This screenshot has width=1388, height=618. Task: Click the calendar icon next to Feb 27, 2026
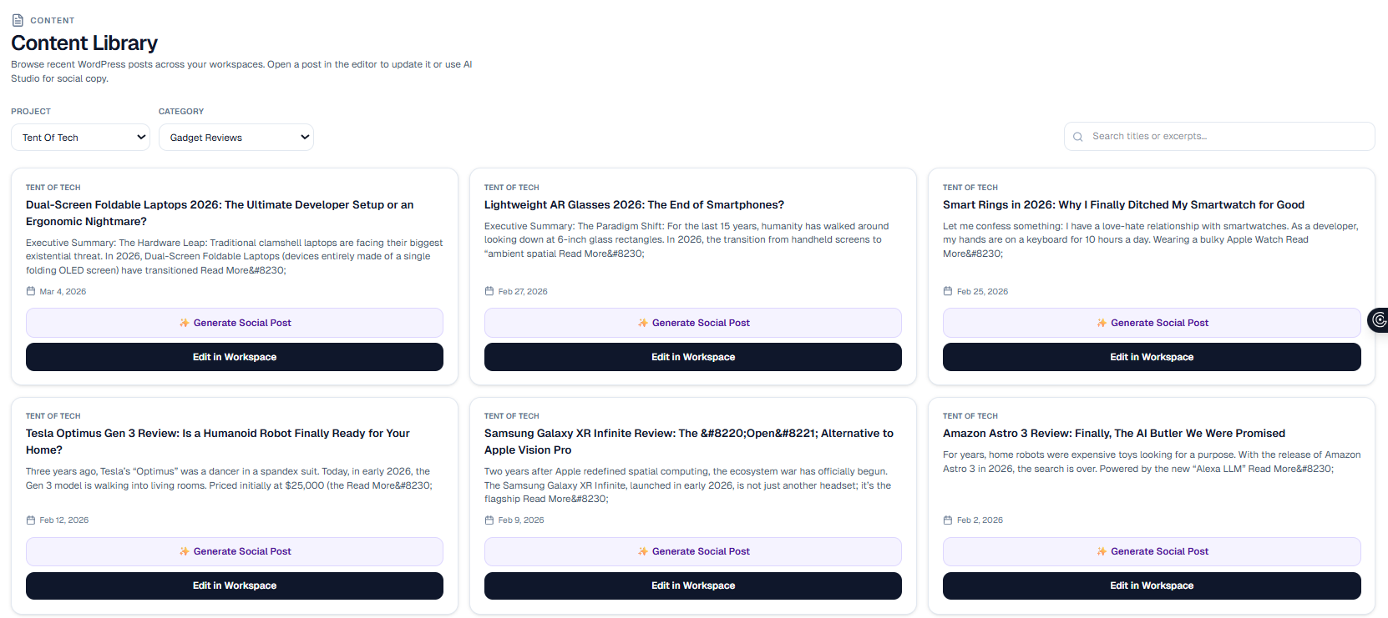pos(489,291)
